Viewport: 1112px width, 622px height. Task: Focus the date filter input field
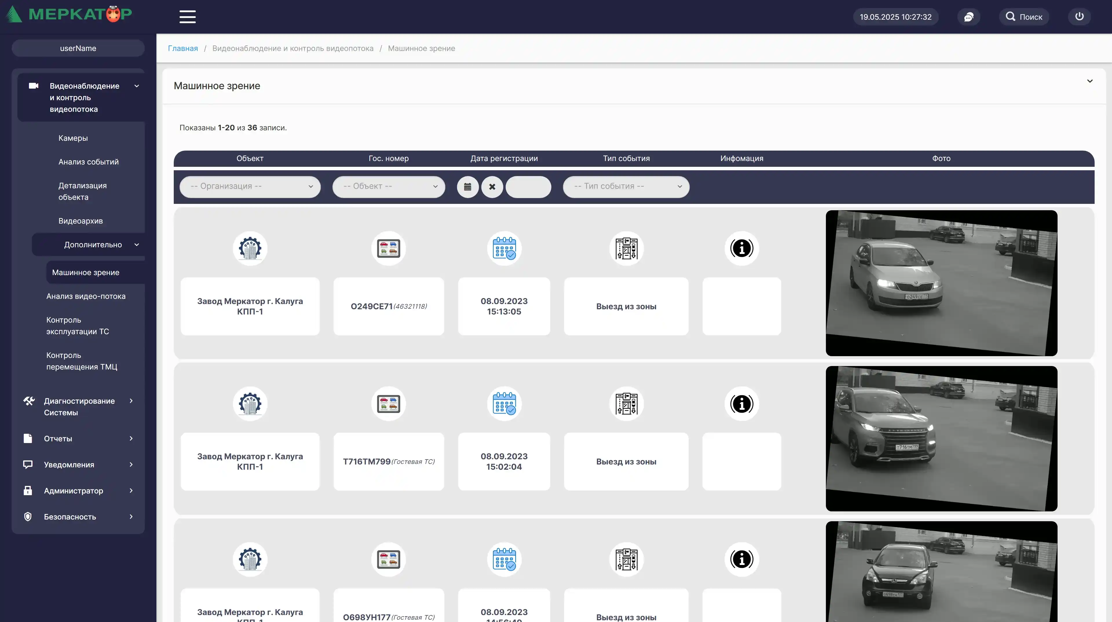click(528, 187)
